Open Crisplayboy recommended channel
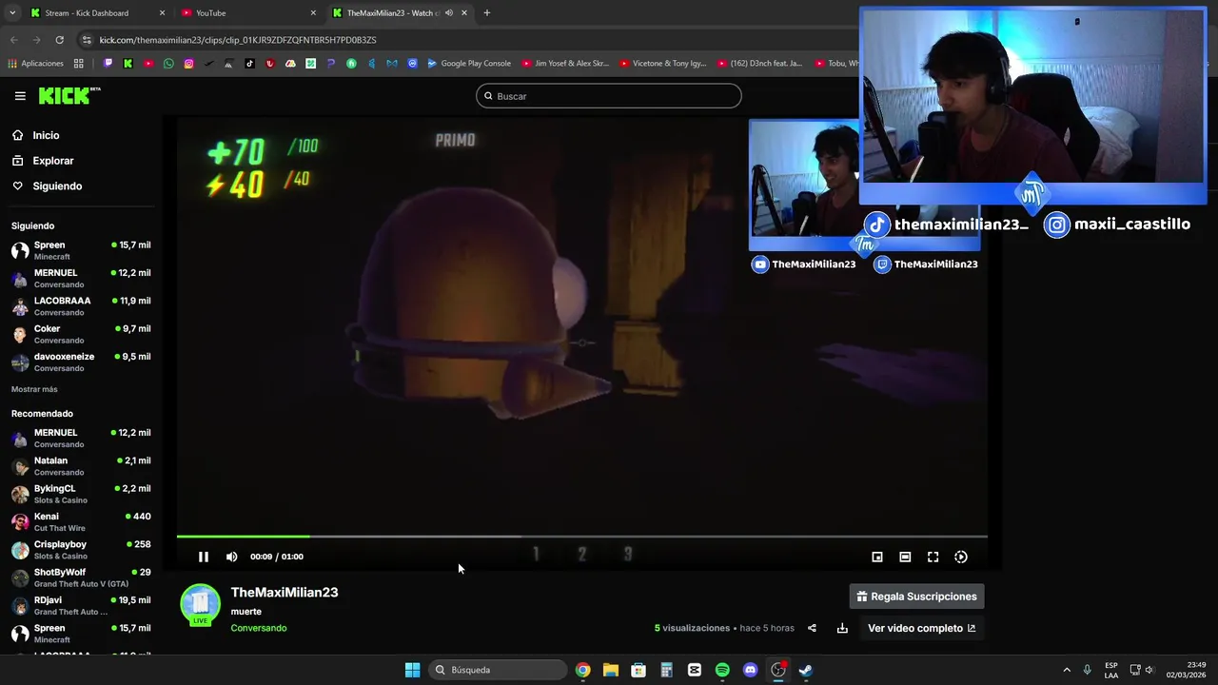Image resolution: width=1218 pixels, height=685 pixels. point(81,550)
